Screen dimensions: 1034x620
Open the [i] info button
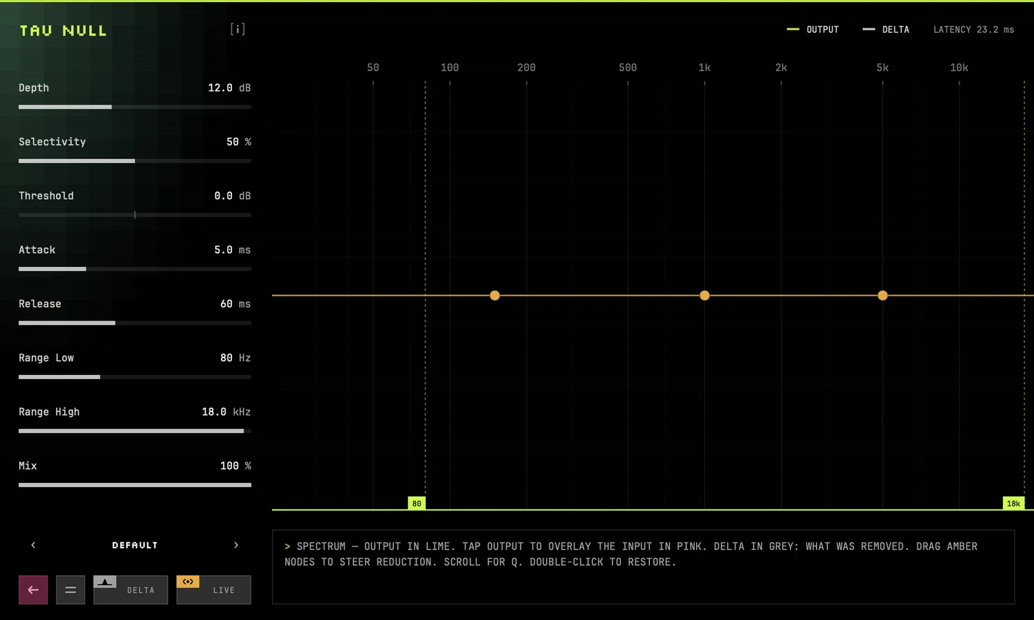[238, 29]
